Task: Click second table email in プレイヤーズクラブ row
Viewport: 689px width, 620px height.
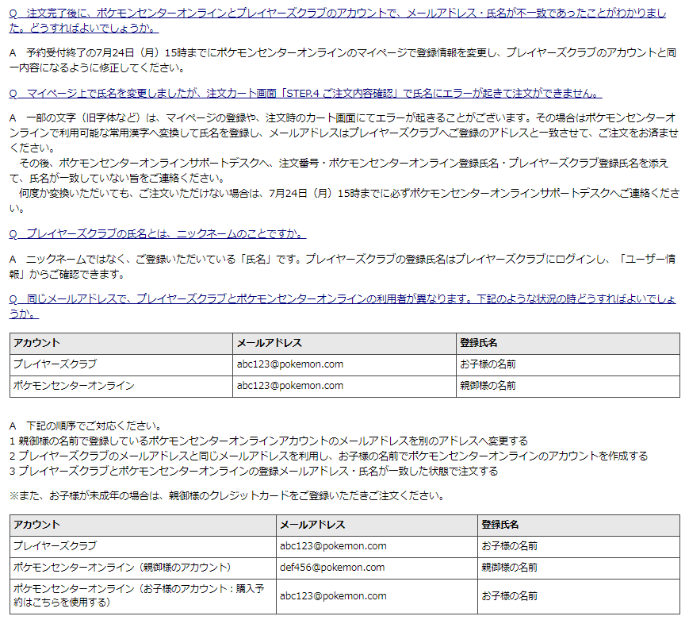Action: click(x=333, y=546)
